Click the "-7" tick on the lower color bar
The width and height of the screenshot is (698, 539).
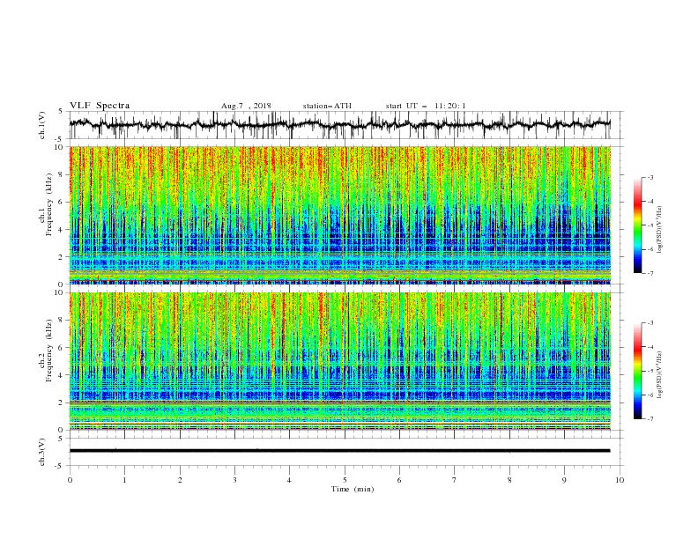[650, 419]
